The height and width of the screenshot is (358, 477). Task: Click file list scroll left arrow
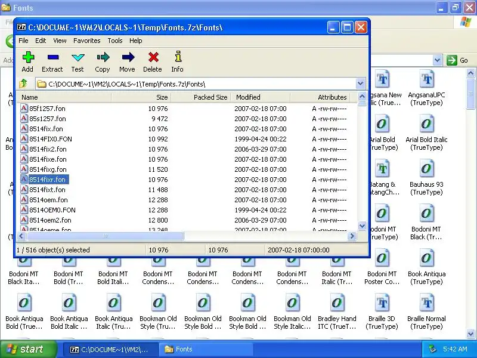[x=21, y=236]
